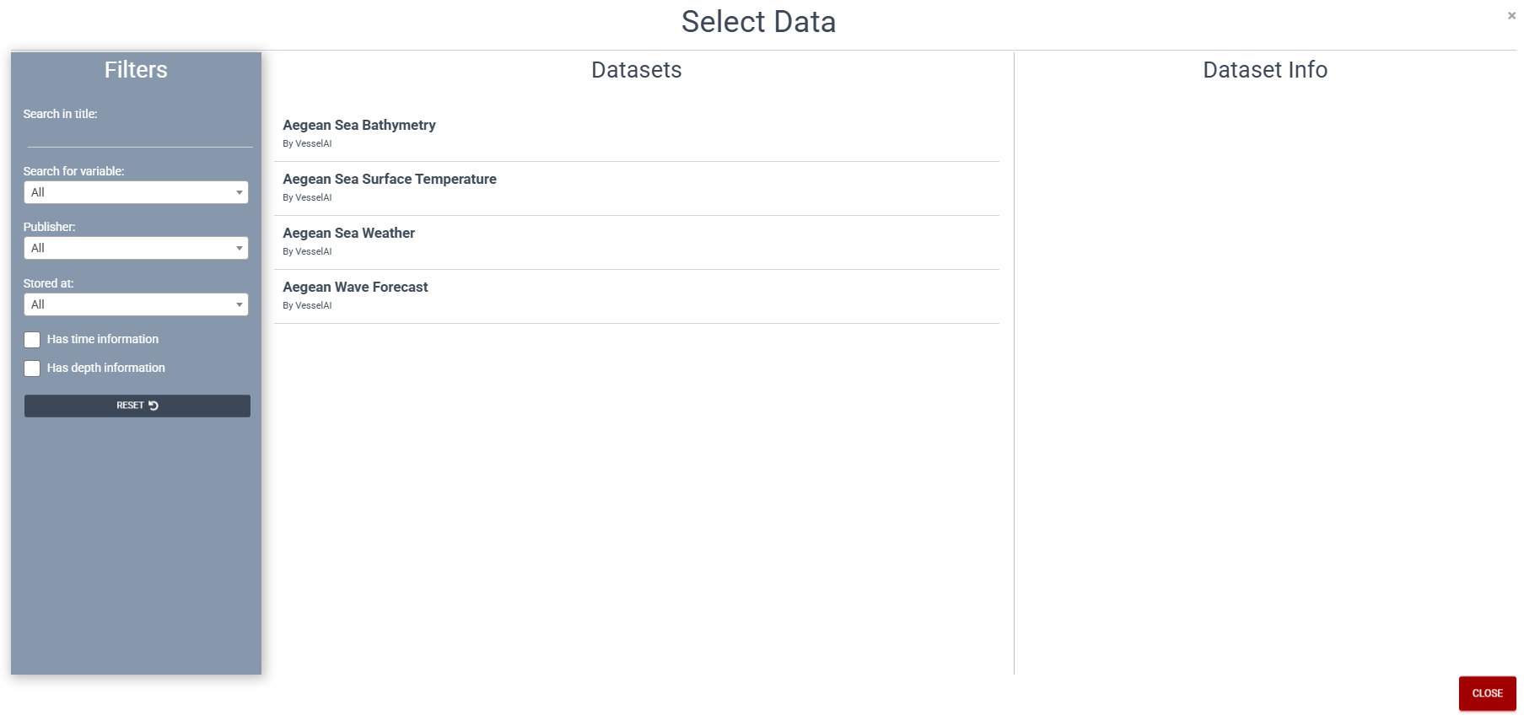
Task: Click 'By VesselAI' under Aegean Wave Forecast
Action: pyautogui.click(x=307, y=305)
